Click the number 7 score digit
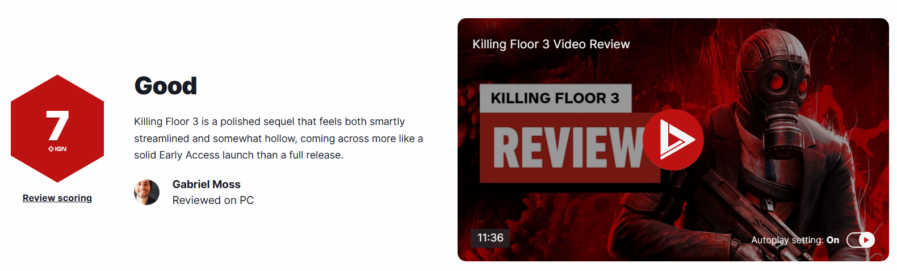The width and height of the screenshot is (897, 271). coord(57,126)
